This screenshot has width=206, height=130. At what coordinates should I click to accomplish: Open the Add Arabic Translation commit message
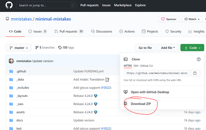click(x=89, y=79)
